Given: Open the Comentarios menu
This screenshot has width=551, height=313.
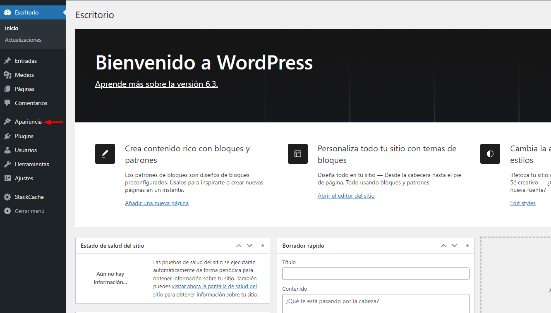Looking at the screenshot, I should tap(33, 103).
